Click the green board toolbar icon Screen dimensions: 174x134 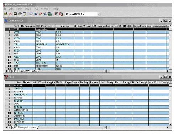[x=50, y=14]
